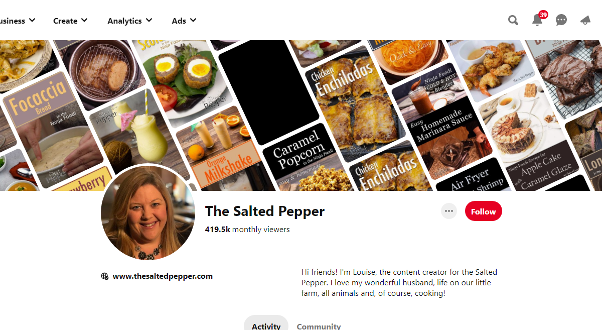Image resolution: width=602 pixels, height=330 pixels.
Task: Switch to the Community tab
Action: [x=319, y=325]
